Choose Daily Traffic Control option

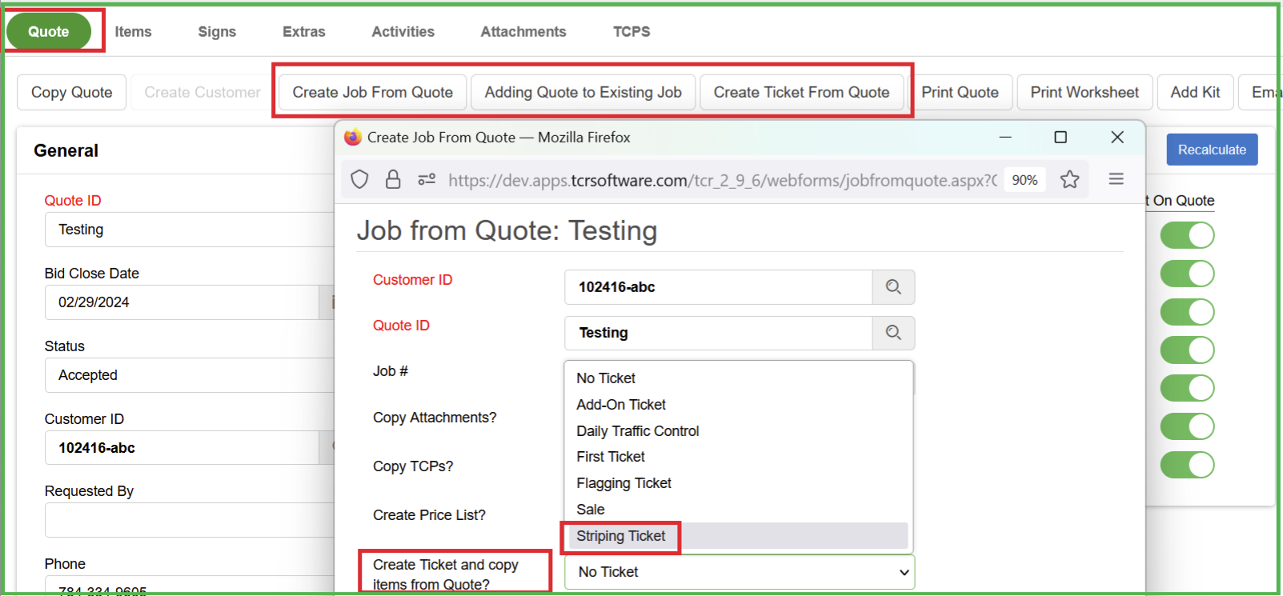[637, 431]
